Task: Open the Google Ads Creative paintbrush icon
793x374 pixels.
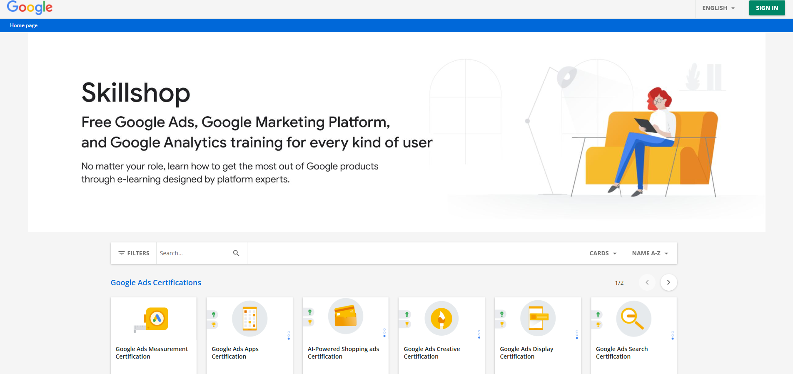Action: [x=441, y=319]
